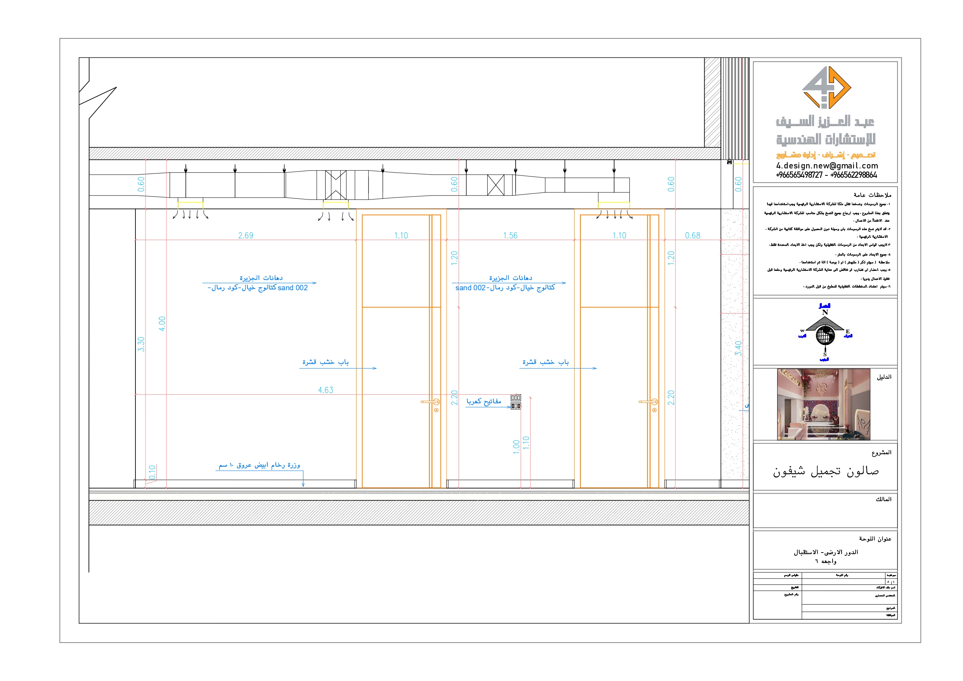This screenshot has width=963, height=681.
Task: Click the 4D company logo
Action: tap(826, 87)
